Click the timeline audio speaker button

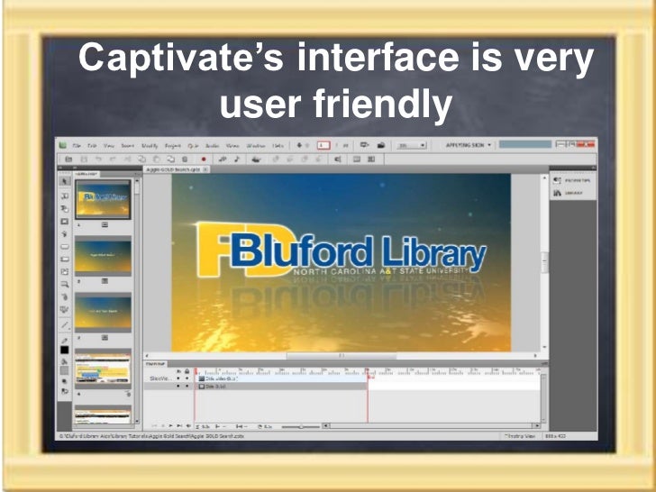tap(188, 426)
